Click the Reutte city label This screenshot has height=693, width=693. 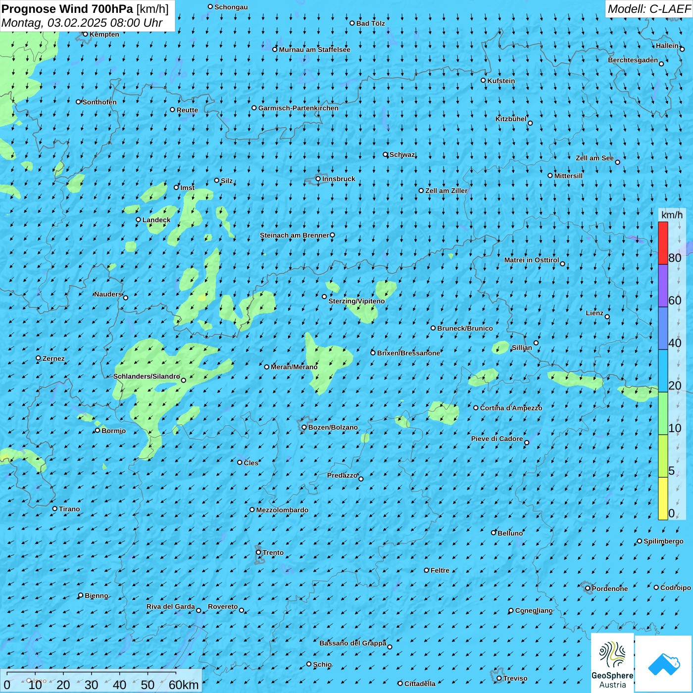(187, 110)
